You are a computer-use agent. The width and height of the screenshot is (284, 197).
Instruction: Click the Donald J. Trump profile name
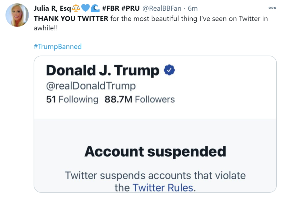pos(103,70)
